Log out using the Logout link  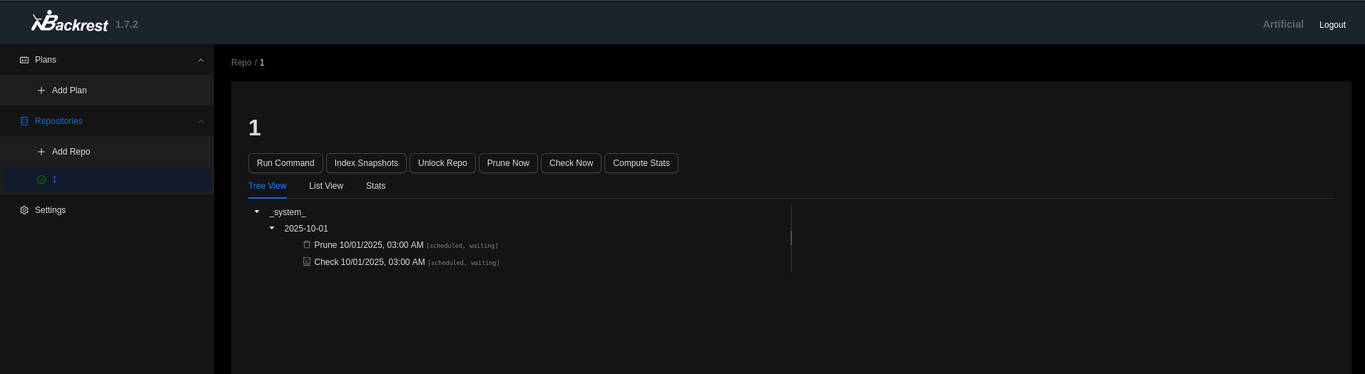coord(1332,25)
